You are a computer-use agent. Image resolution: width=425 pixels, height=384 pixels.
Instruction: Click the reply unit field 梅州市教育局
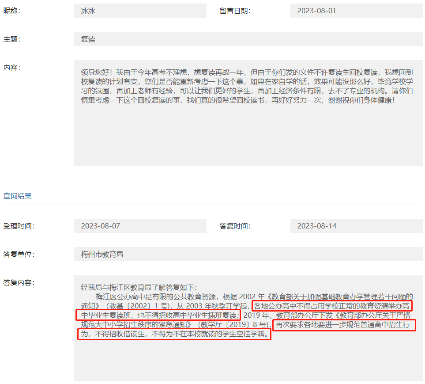pyautogui.click(x=248, y=254)
